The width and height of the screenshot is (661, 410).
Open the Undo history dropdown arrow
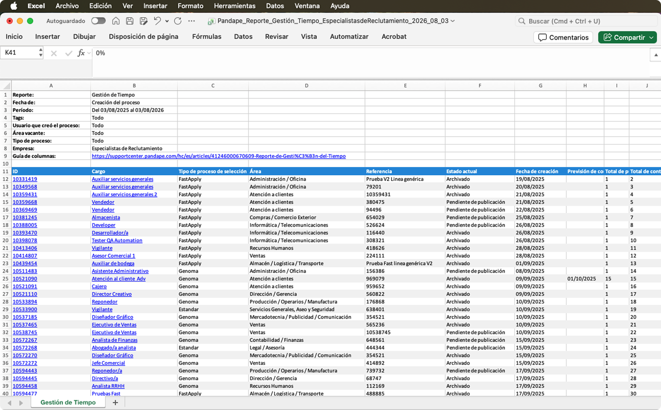click(166, 21)
